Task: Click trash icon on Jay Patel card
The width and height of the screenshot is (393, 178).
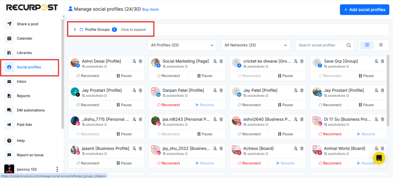Action: pos(302,90)
